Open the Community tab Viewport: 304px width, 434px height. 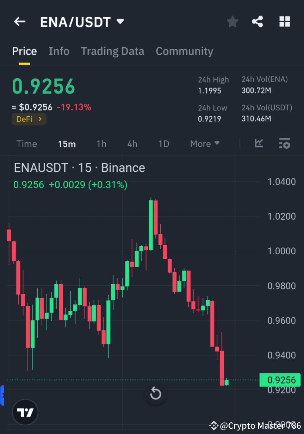(184, 51)
